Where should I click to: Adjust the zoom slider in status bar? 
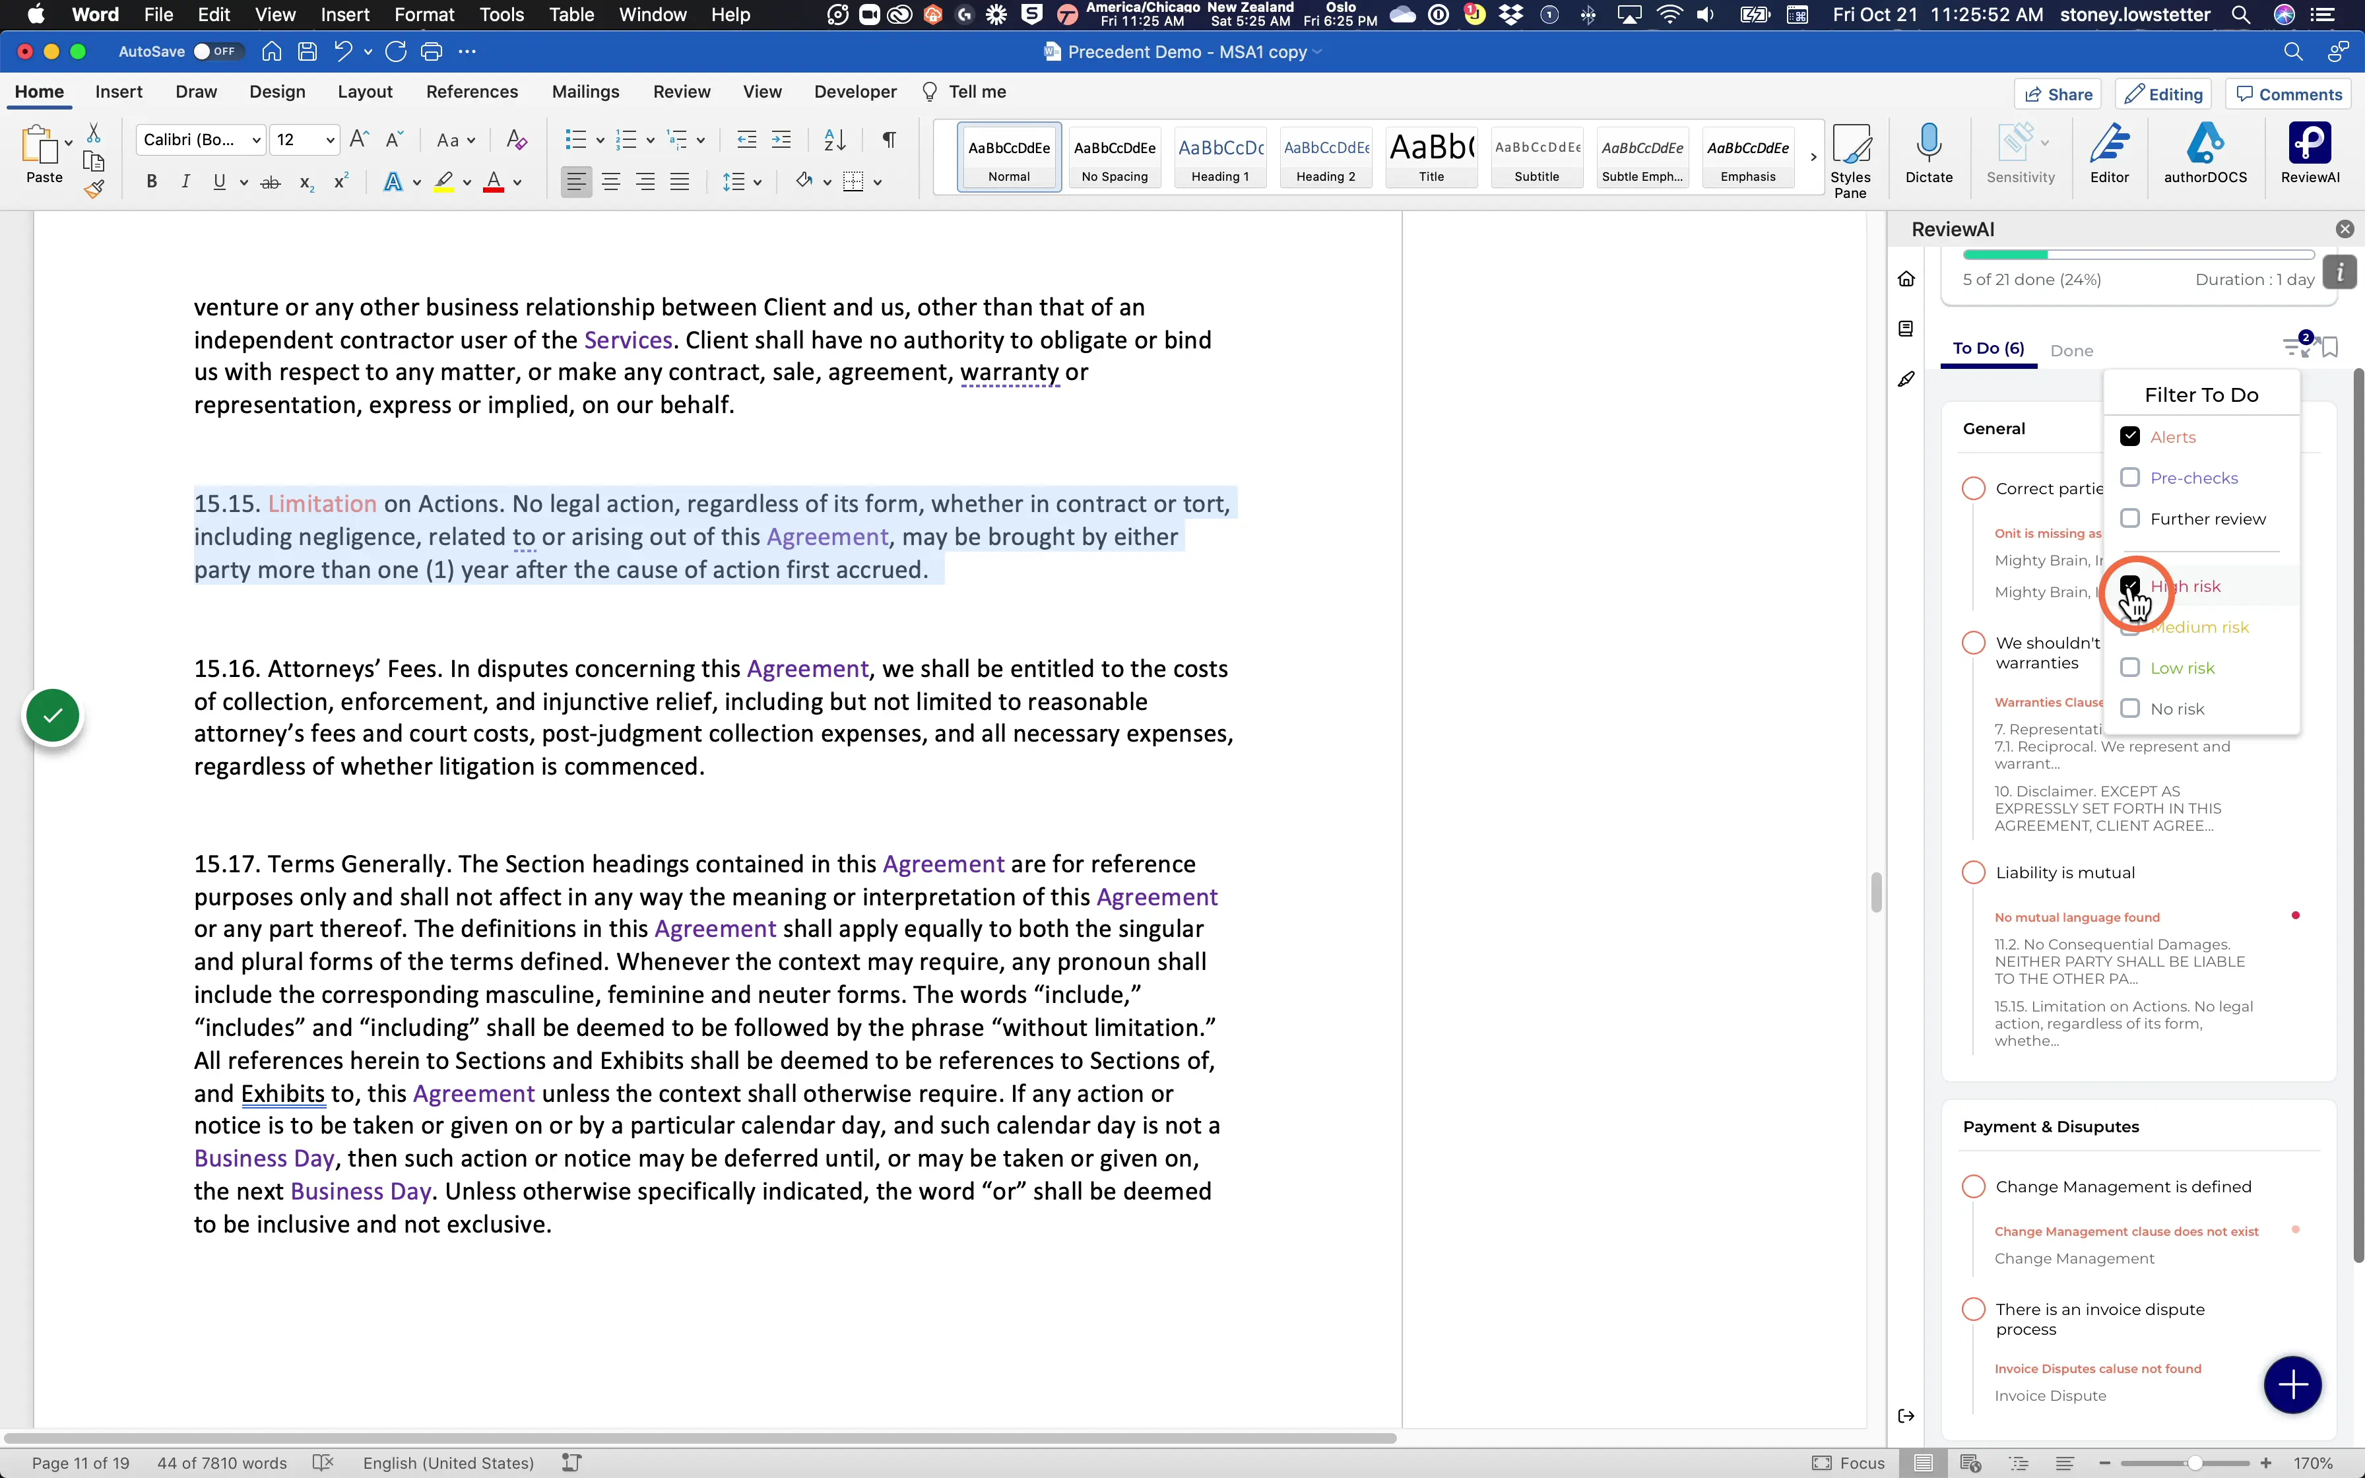point(2194,1463)
